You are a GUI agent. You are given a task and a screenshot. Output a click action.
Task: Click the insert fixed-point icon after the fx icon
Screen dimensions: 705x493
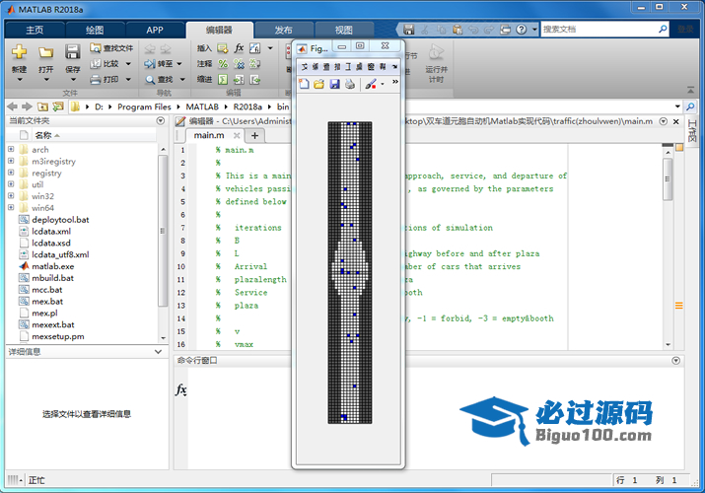click(x=255, y=48)
